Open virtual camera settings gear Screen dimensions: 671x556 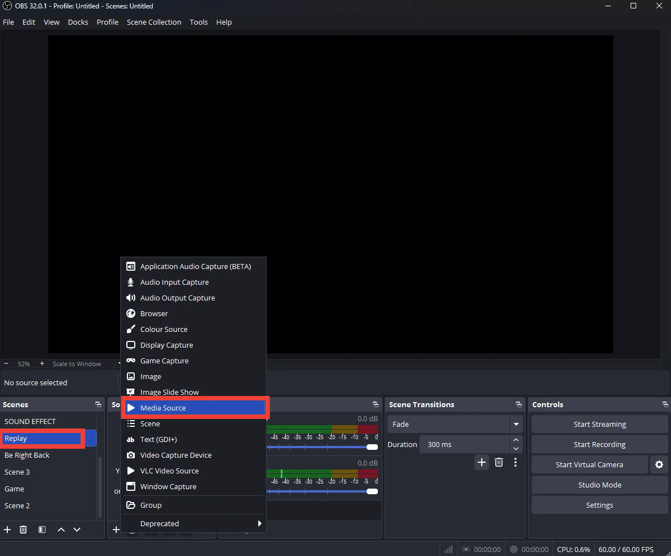659,464
